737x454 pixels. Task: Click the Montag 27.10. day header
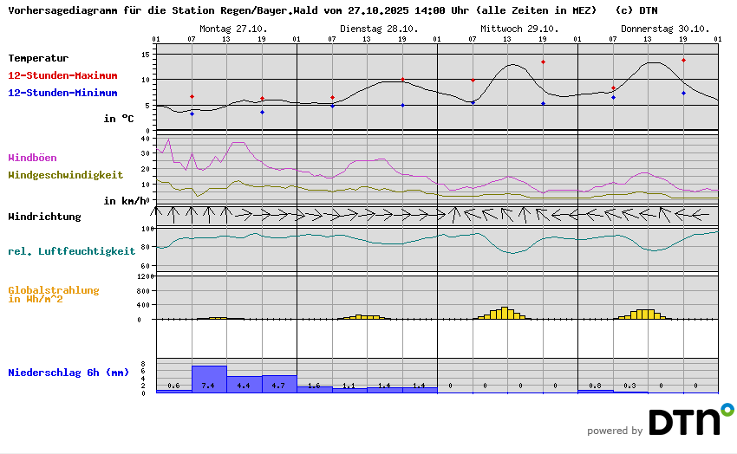[233, 29]
